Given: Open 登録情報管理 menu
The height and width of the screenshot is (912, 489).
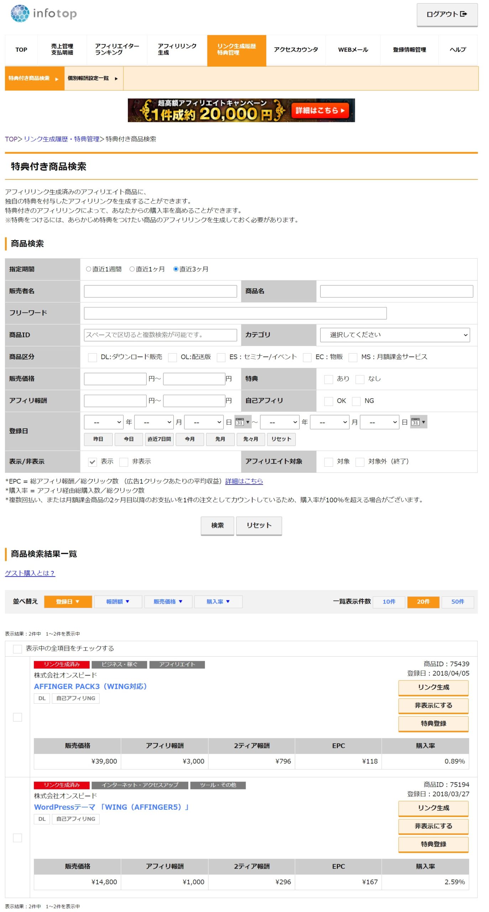Looking at the screenshot, I should pyautogui.click(x=409, y=50).
